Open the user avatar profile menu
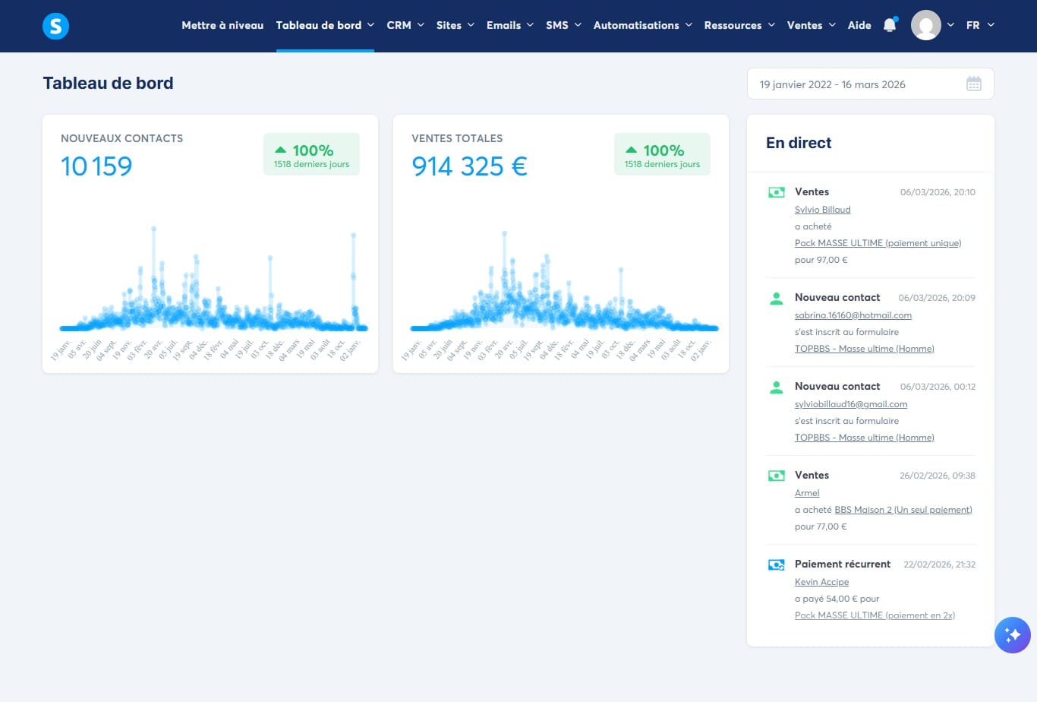 (x=926, y=26)
